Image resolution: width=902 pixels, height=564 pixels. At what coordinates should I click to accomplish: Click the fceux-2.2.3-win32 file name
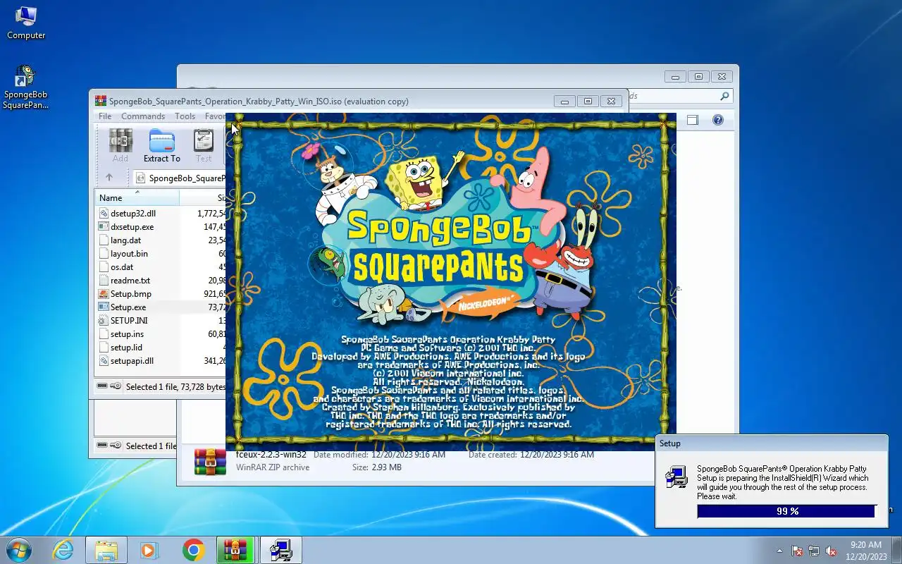[271, 455]
